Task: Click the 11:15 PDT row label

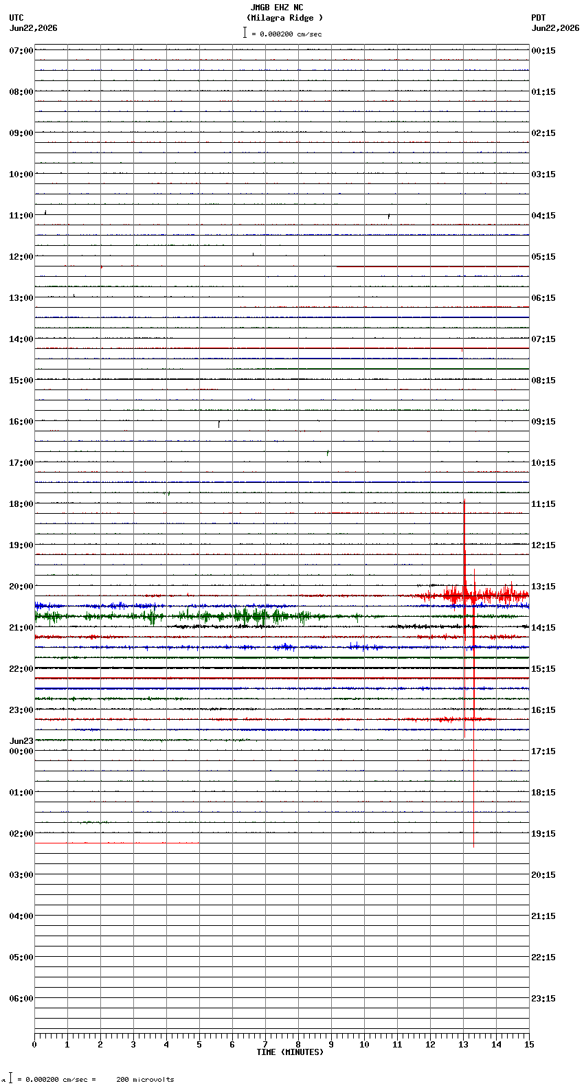Action: click(543, 504)
